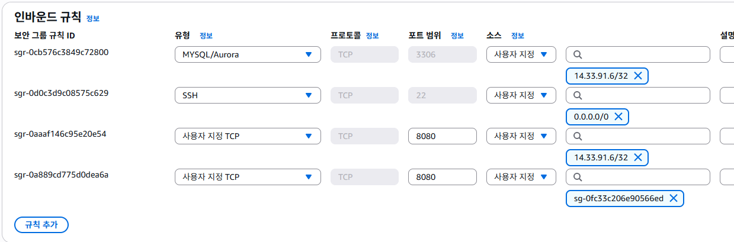Open the SSH type dropdown
Viewport: 734px width, 242px height.
(x=248, y=95)
